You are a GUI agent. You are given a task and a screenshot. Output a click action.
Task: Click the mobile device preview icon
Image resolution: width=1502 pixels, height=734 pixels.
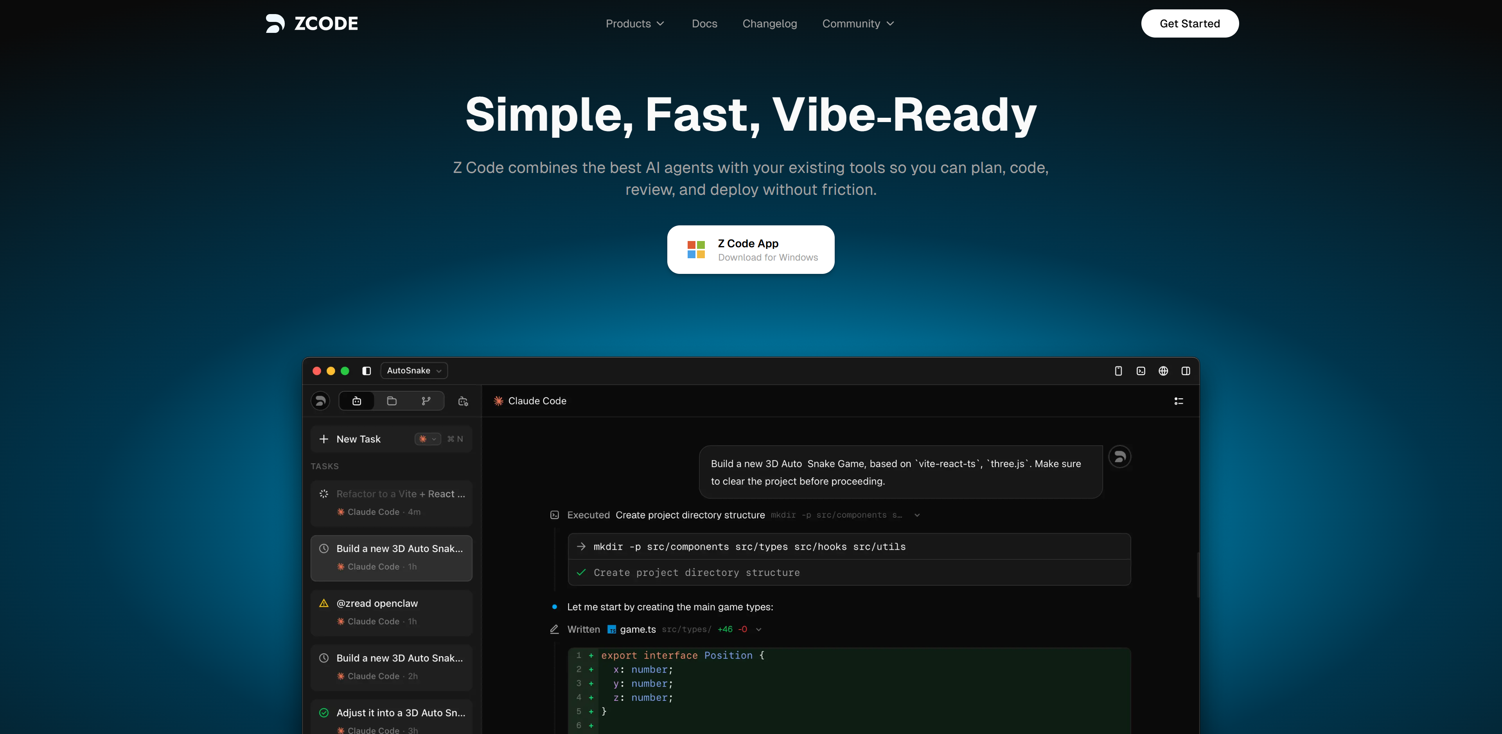pos(1118,371)
